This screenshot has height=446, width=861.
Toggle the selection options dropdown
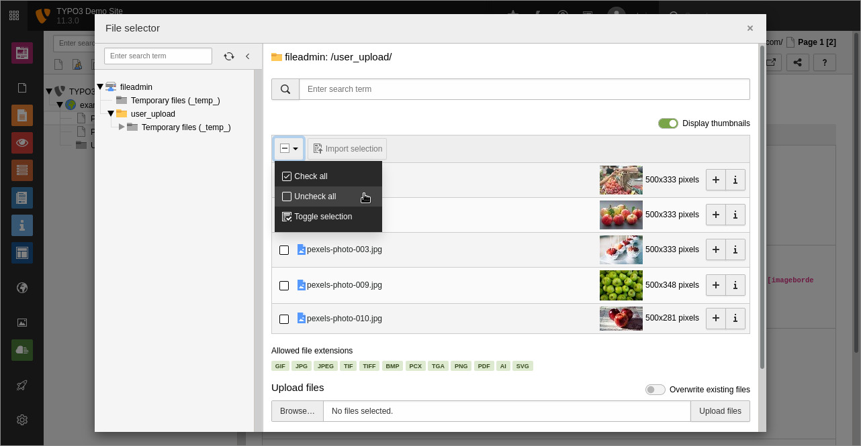coord(289,149)
